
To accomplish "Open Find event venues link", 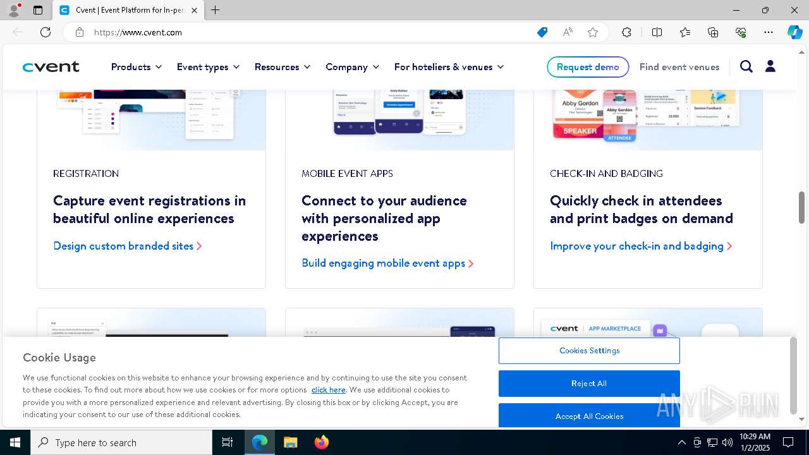I will pyautogui.click(x=679, y=67).
